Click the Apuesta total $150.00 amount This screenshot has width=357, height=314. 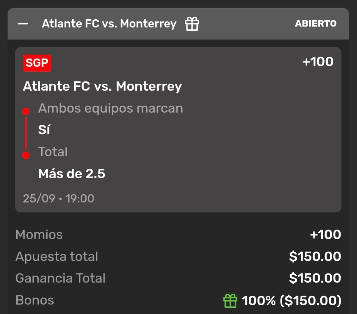pyautogui.click(x=315, y=257)
